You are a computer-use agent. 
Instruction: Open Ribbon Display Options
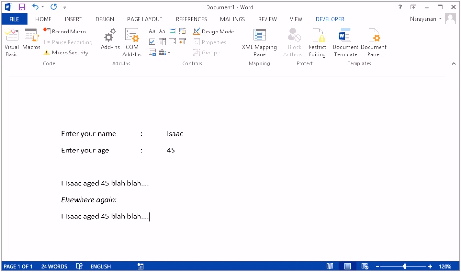414,7
